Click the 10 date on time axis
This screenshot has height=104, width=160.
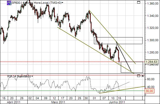(x=113, y=98)
